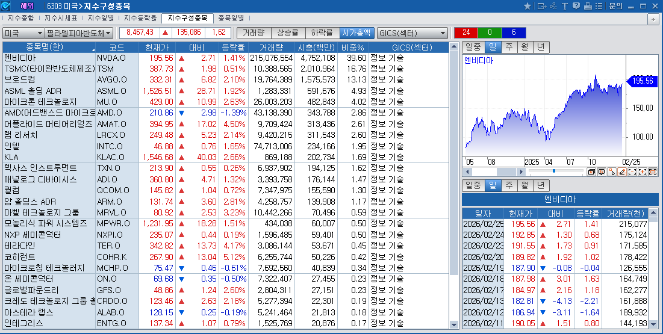The height and width of the screenshot is (334, 663).
Task: Click the chart horizontal scrollbar thumb
Action: coord(507,172)
